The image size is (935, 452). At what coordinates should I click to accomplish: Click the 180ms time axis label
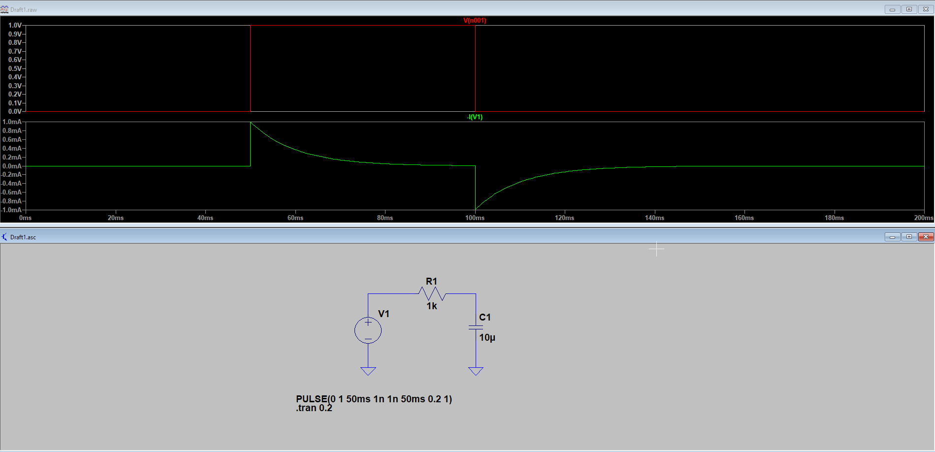(x=834, y=218)
